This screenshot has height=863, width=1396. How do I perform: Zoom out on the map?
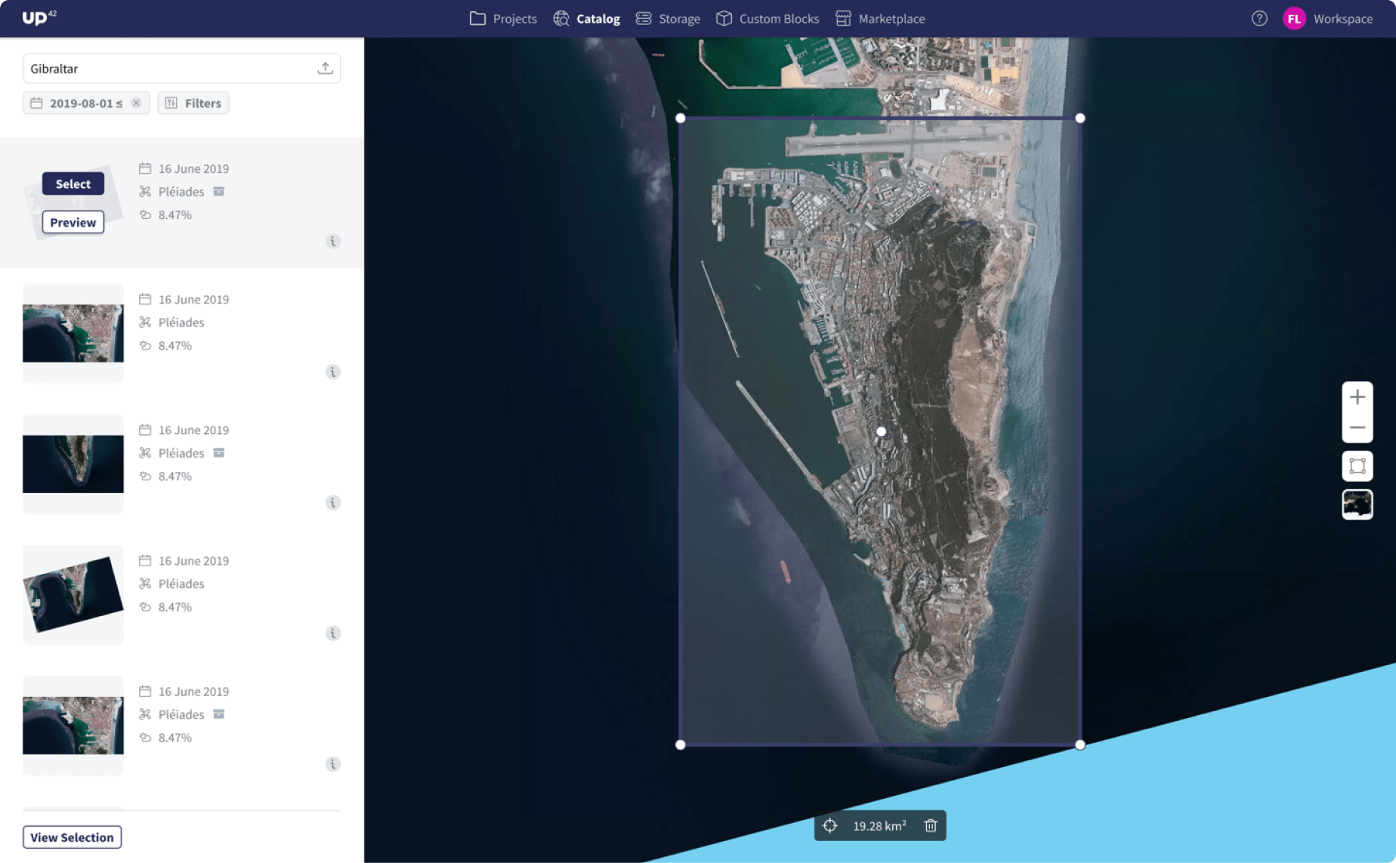(x=1357, y=427)
